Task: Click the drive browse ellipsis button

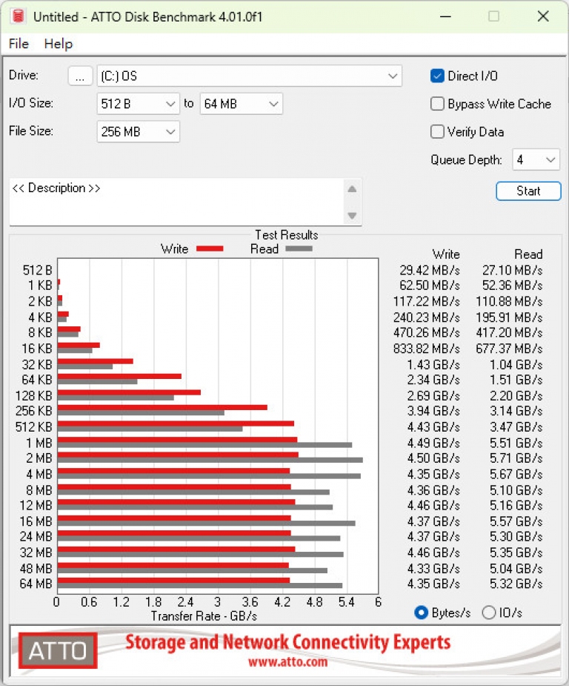Action: pyautogui.click(x=80, y=76)
